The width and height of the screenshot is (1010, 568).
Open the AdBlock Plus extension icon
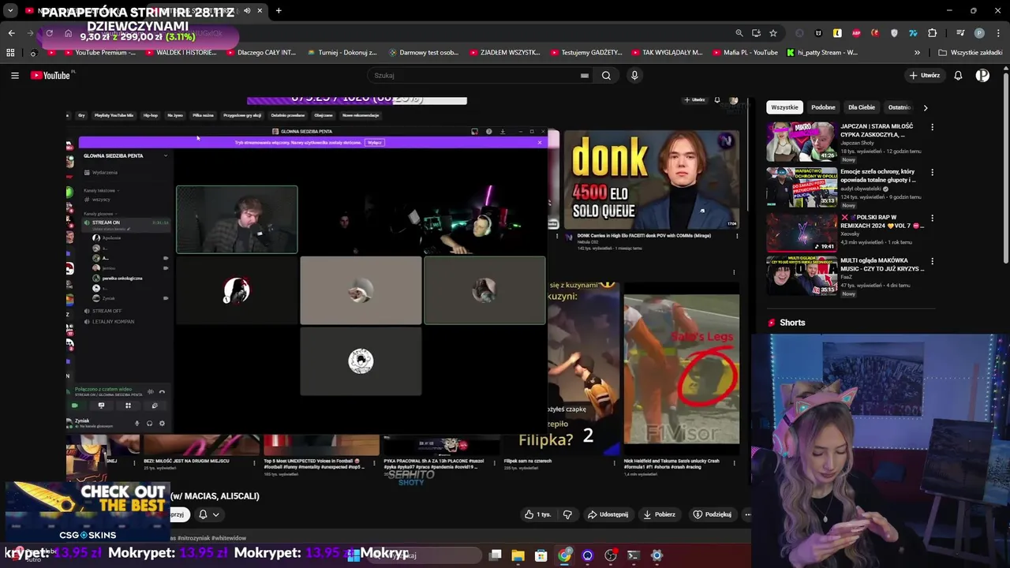(x=856, y=33)
